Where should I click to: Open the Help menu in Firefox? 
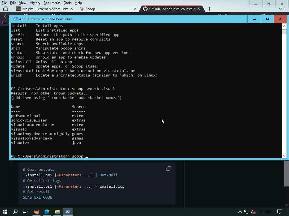78,3
